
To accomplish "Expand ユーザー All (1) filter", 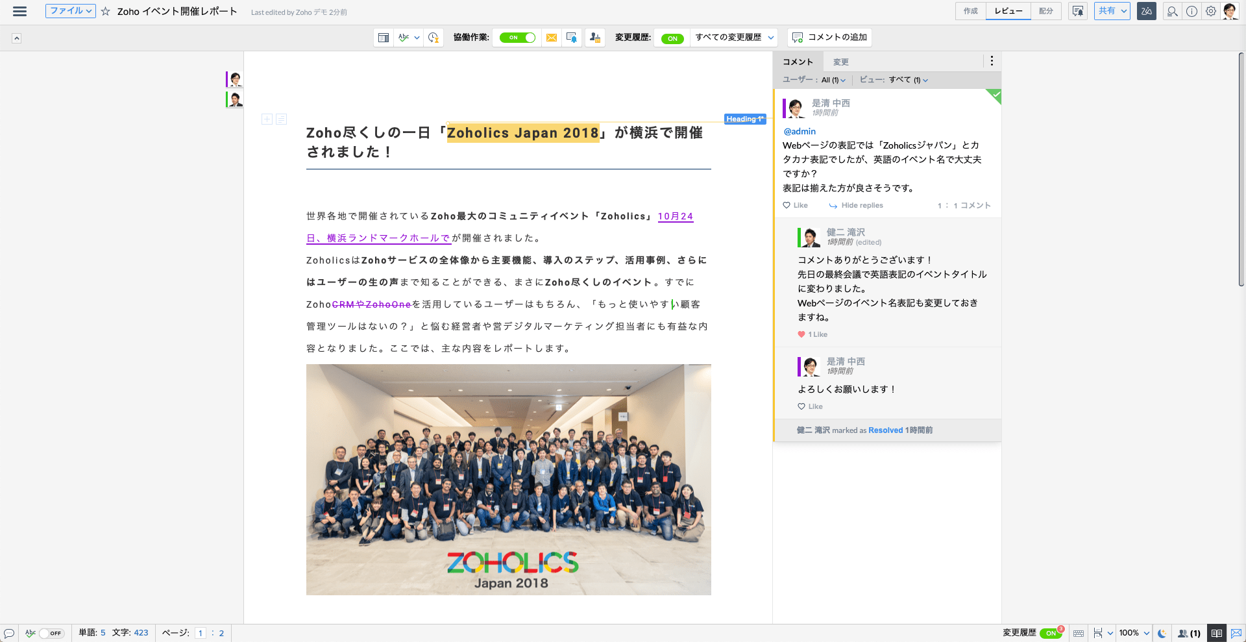I will coord(833,80).
